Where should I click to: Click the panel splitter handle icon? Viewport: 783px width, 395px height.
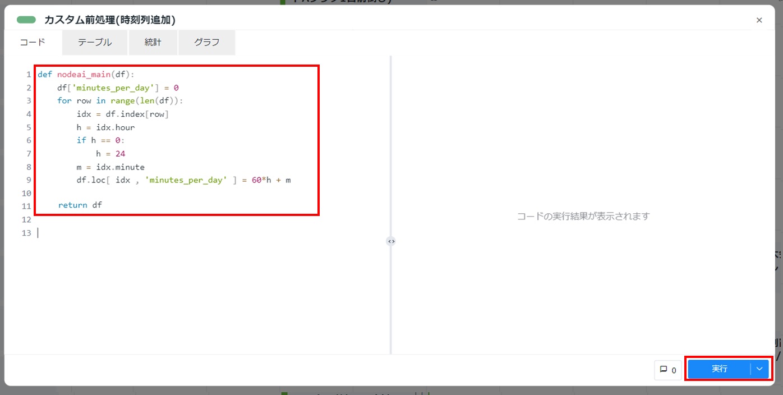point(391,241)
